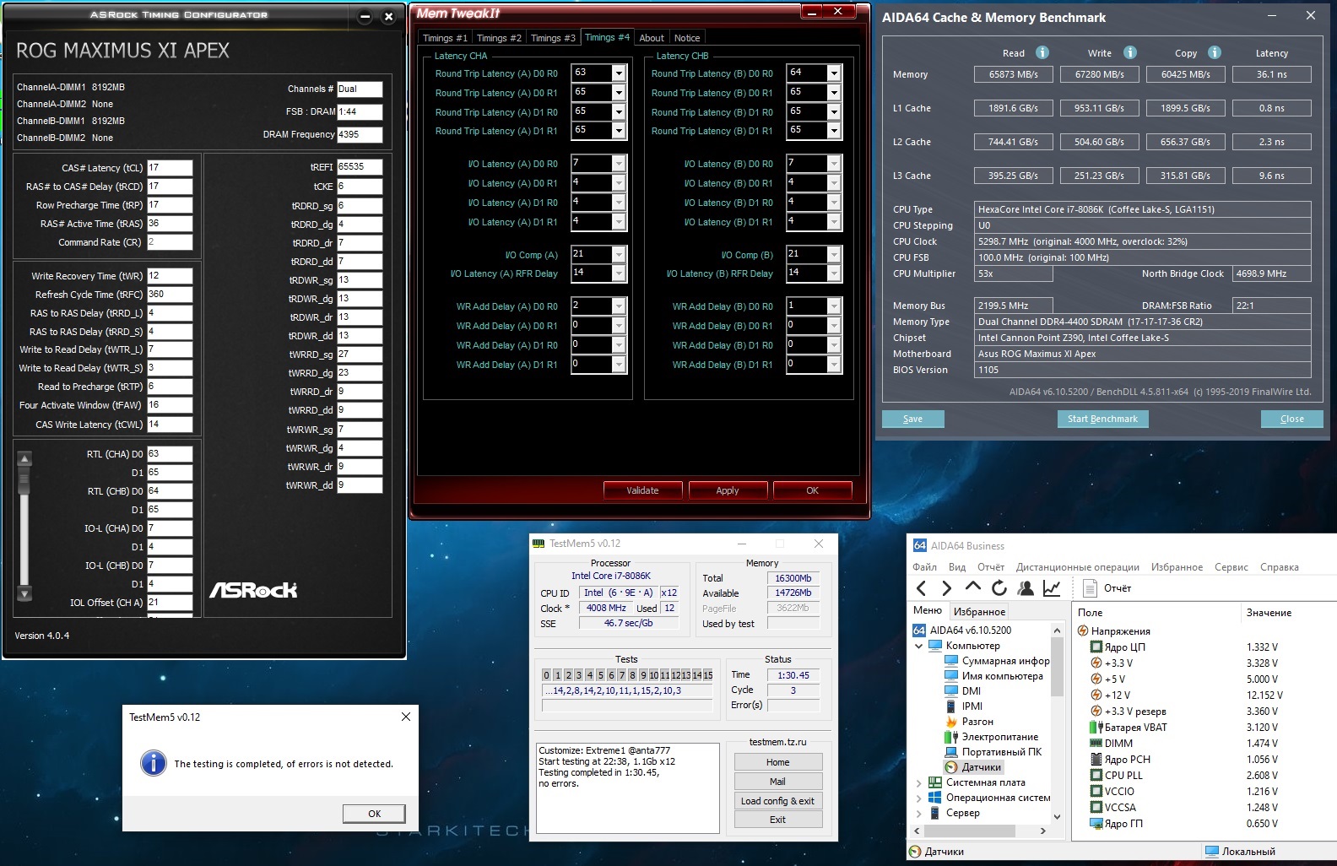Click Load config & exit in TestMem5
Screen dimensions: 1337x866
pyautogui.click(x=777, y=801)
